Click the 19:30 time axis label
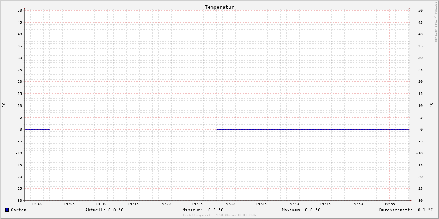This screenshot has height=219, width=439. click(229, 204)
